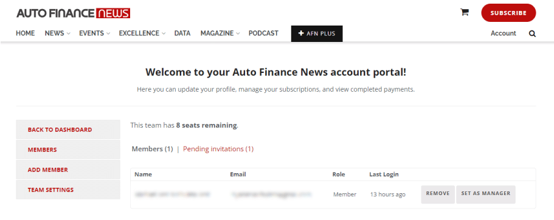This screenshot has width=554, height=220.
Task: Switch to the Members (1) tab
Action: click(152, 149)
